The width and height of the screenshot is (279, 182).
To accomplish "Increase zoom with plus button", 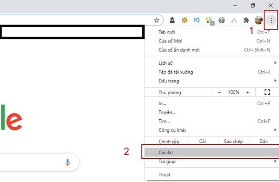I will (248, 92).
